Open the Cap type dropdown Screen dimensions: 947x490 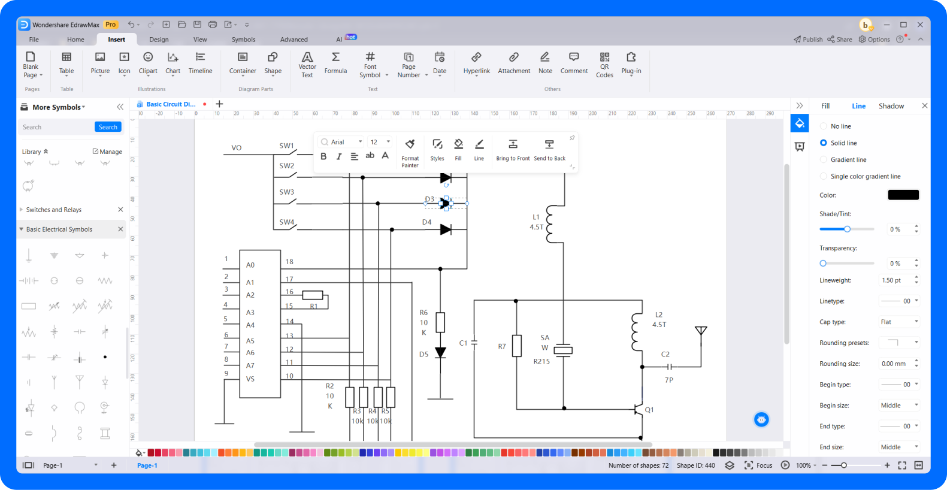(x=899, y=322)
